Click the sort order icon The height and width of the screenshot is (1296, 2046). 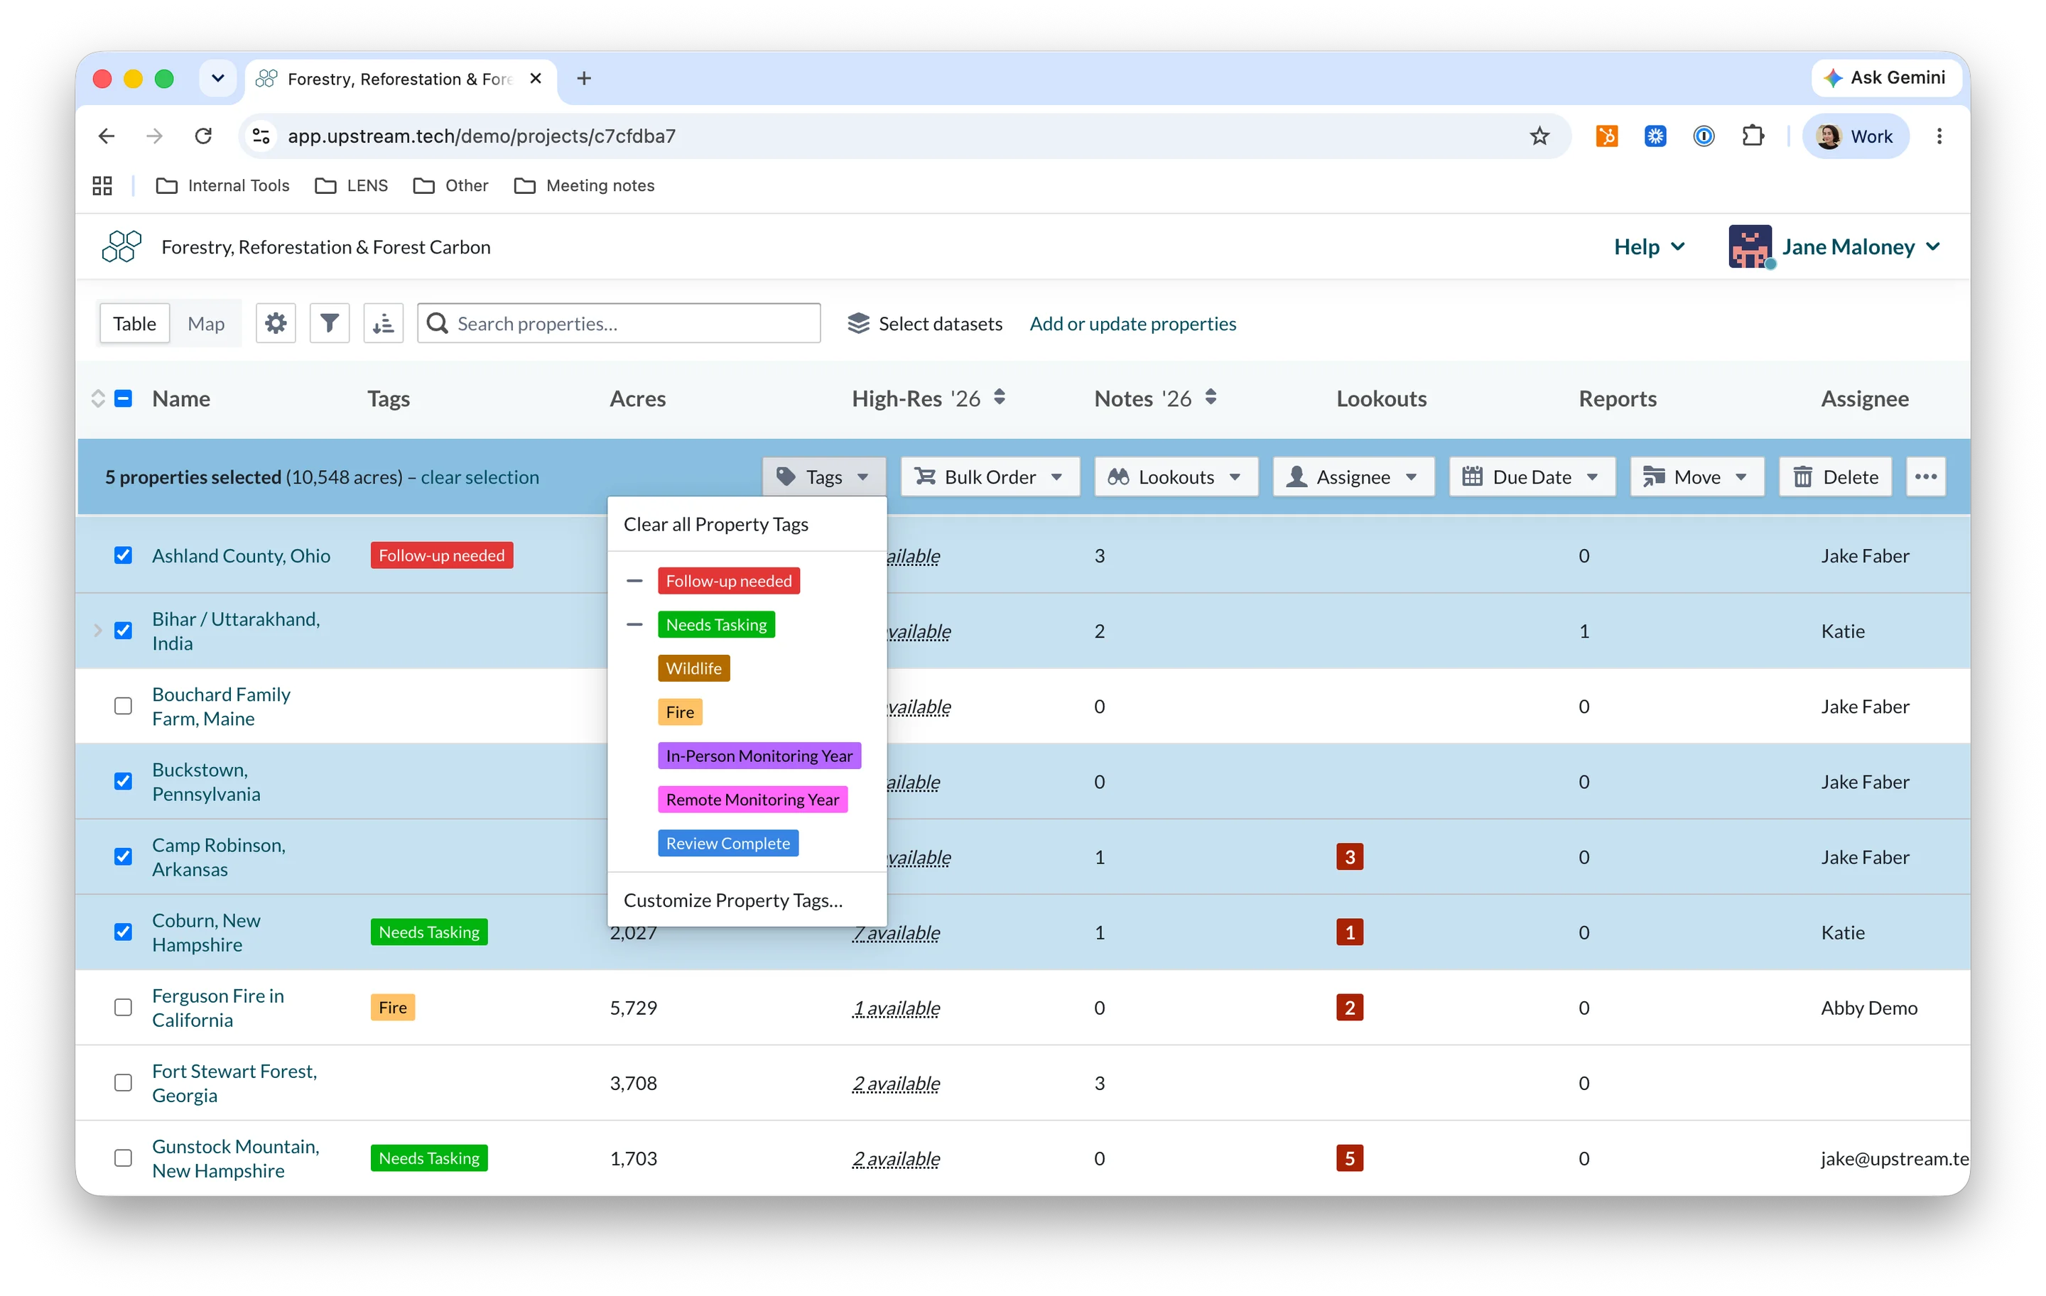(383, 324)
